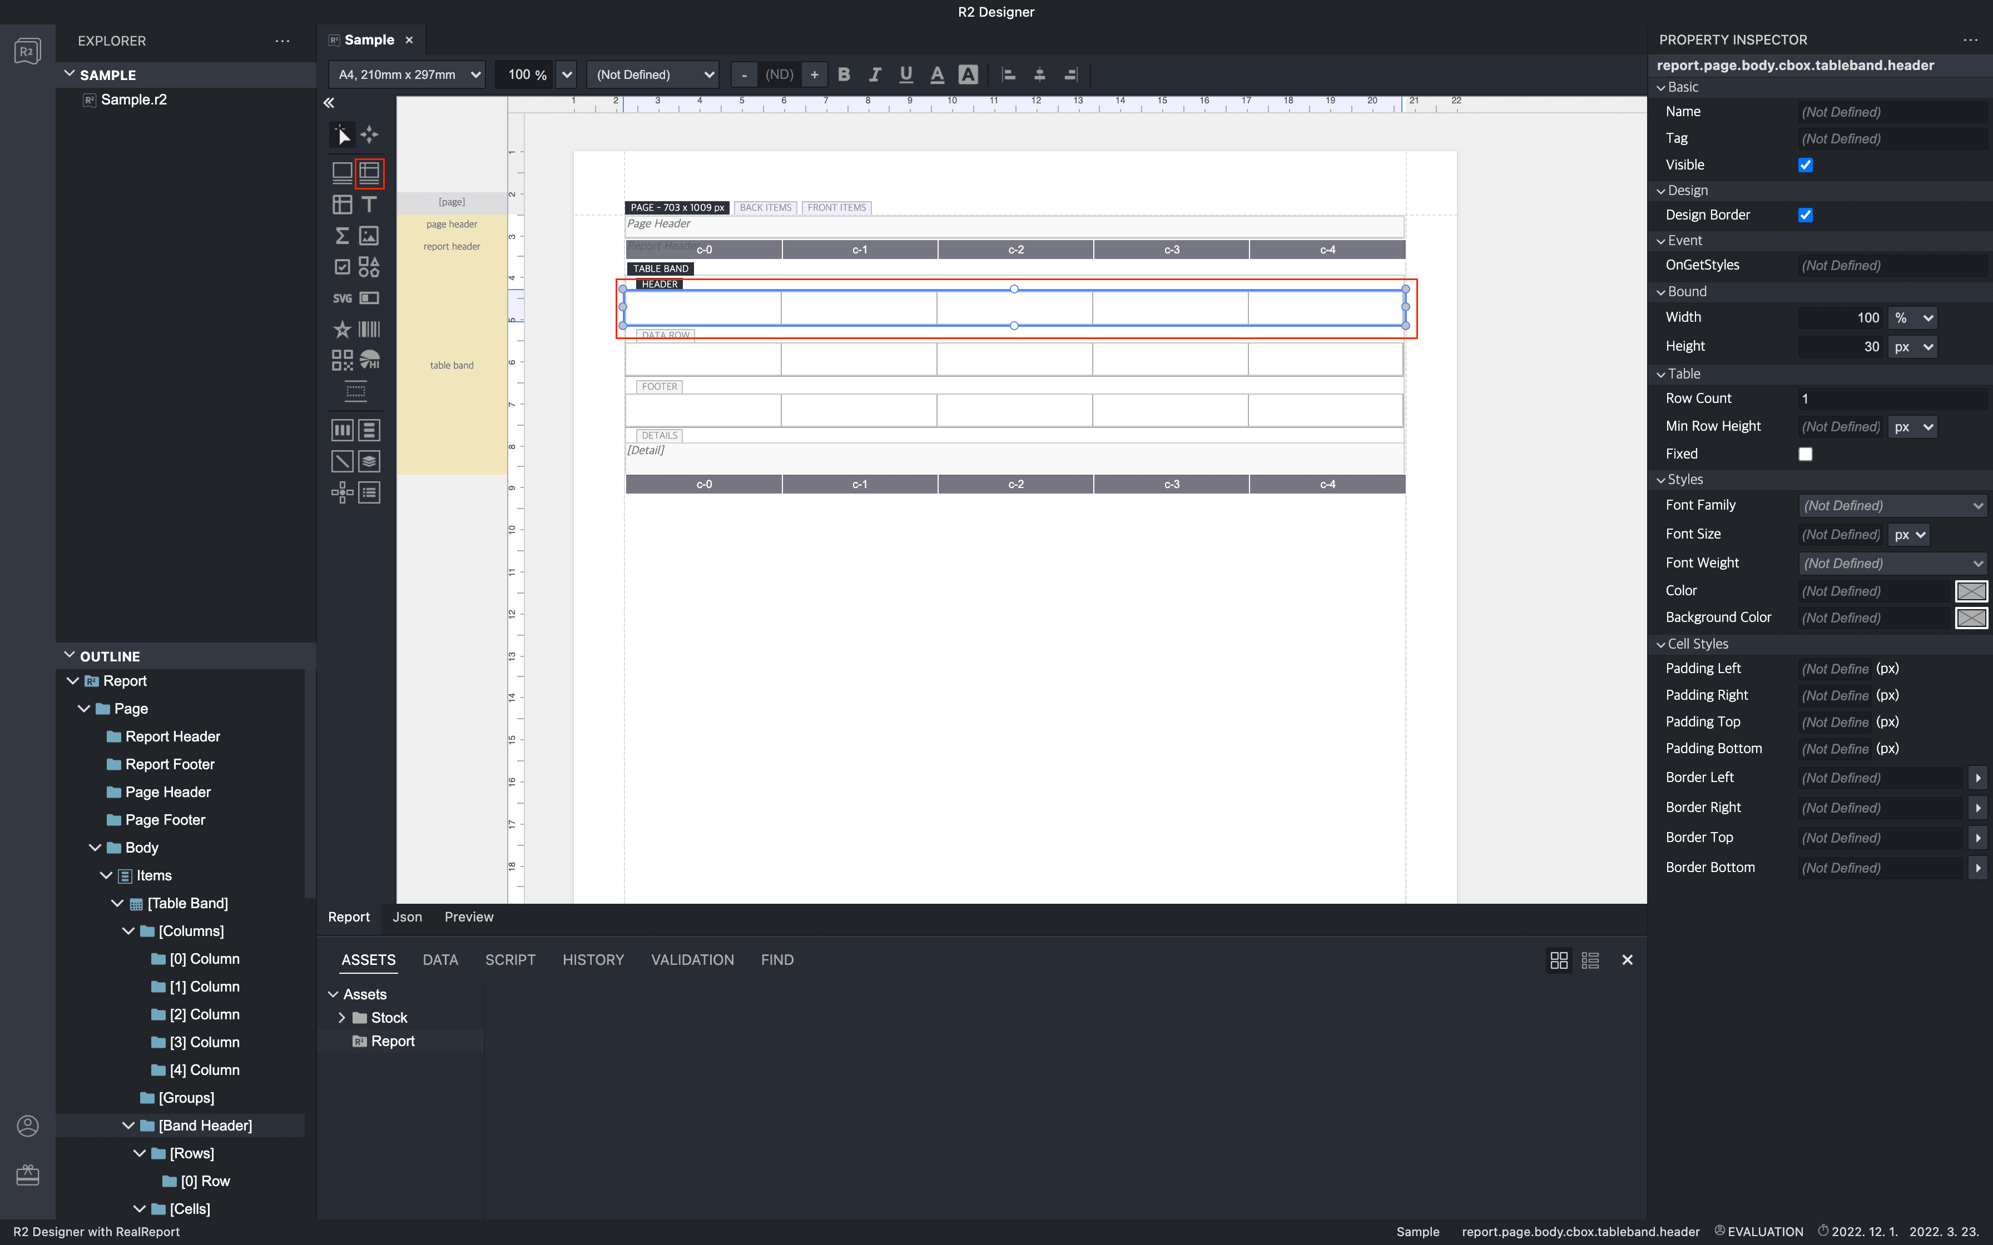The width and height of the screenshot is (1993, 1245).
Task: Enable the Fixed checkbox
Action: point(1805,454)
